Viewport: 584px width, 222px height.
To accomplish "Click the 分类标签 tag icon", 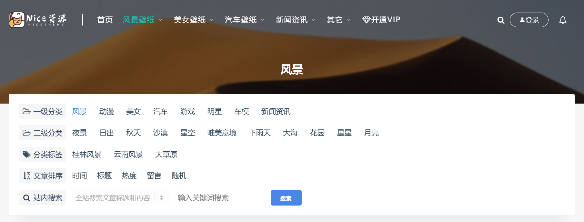I will [x=26, y=155].
